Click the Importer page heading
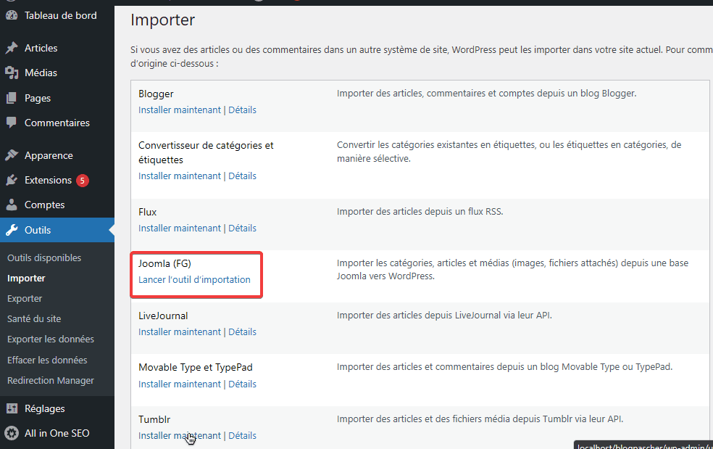The image size is (713, 449). pyautogui.click(x=163, y=20)
